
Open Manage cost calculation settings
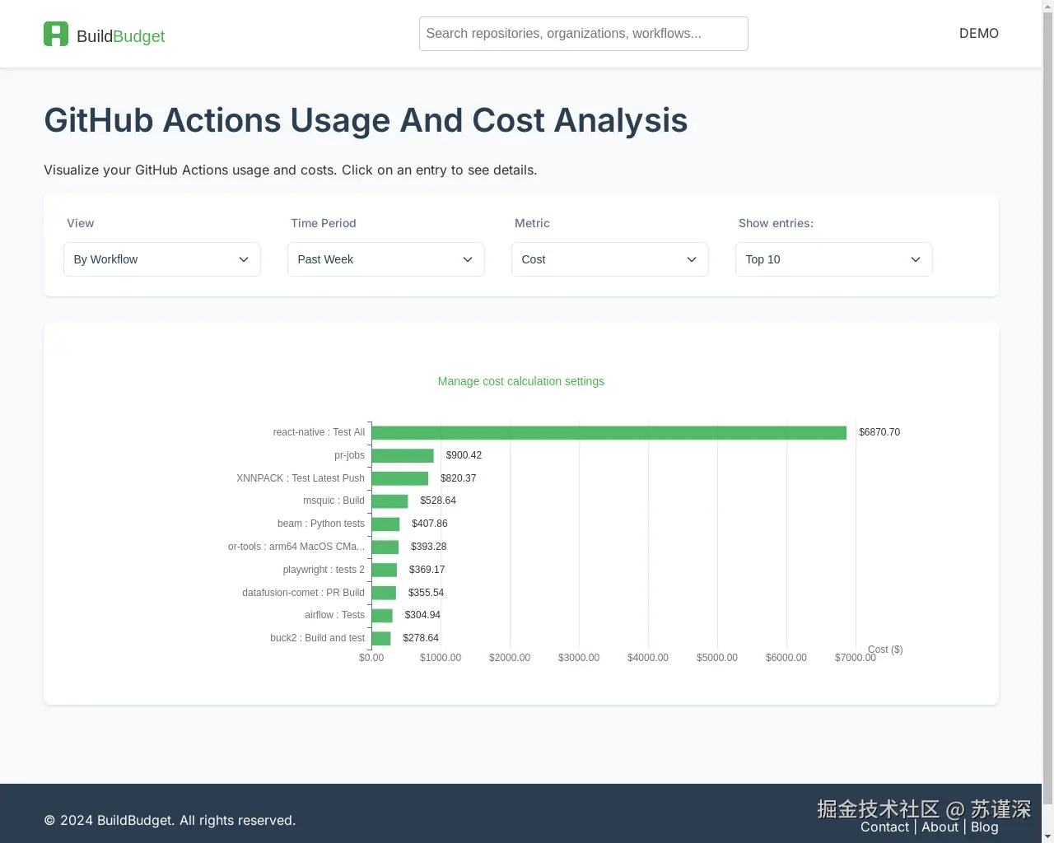click(x=520, y=381)
